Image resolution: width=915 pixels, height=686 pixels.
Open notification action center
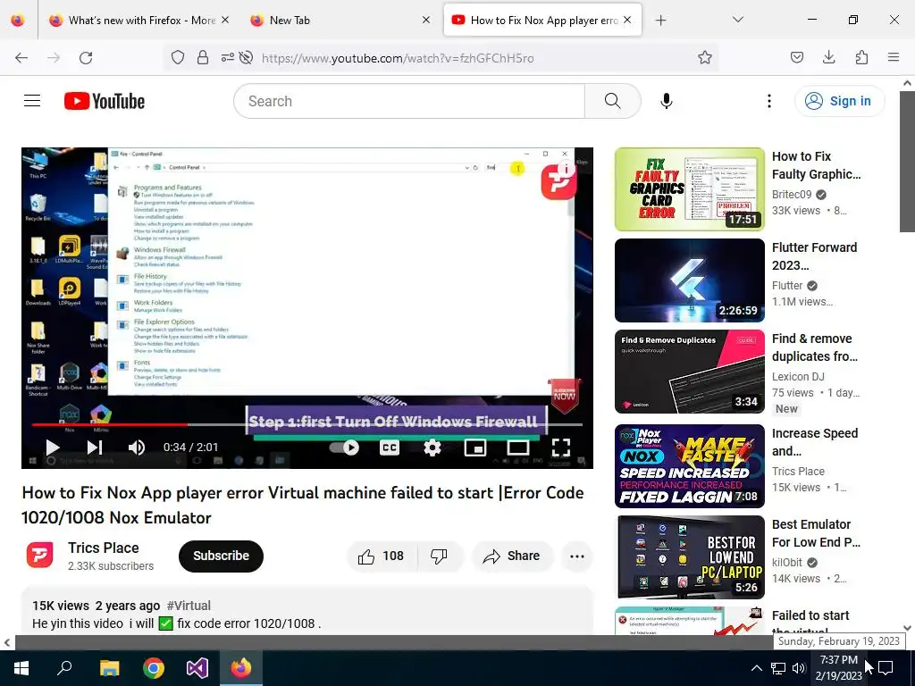tap(886, 668)
